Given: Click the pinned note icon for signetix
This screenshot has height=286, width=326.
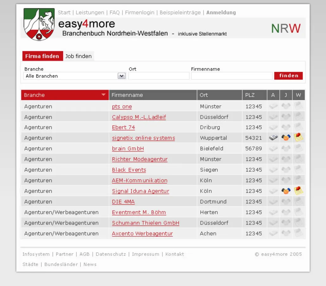Looking at the screenshot, I should point(298,137).
